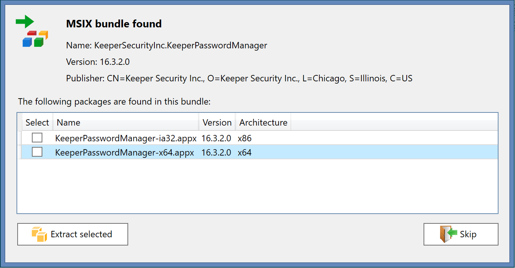
Task: Click version 16.3.2.0 in x64 row
Action: click(x=216, y=153)
